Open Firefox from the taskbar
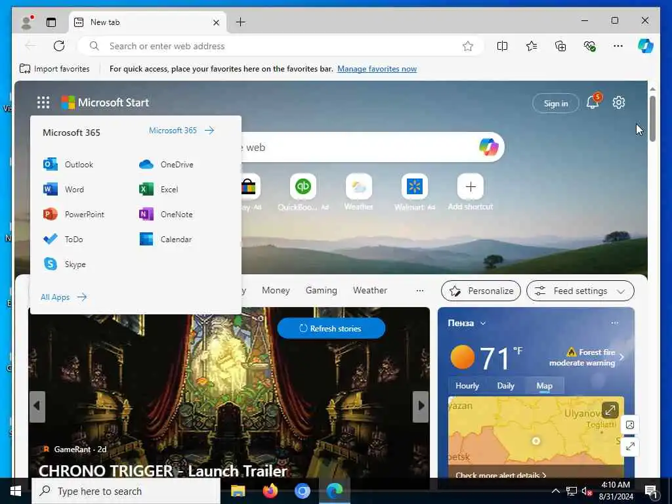 click(x=270, y=491)
